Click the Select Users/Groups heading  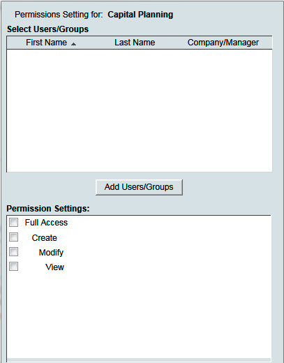(x=47, y=29)
